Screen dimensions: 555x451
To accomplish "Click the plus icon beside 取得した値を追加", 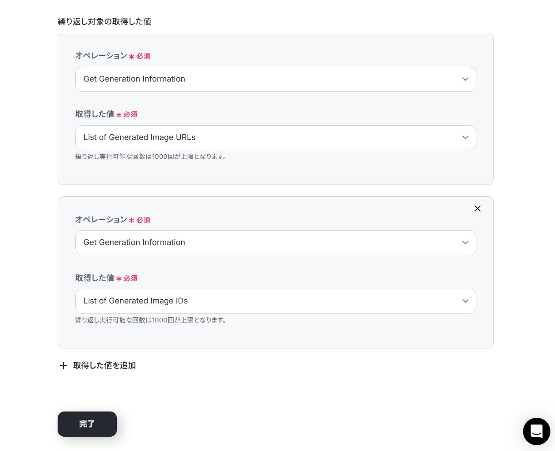I will click(x=63, y=366).
